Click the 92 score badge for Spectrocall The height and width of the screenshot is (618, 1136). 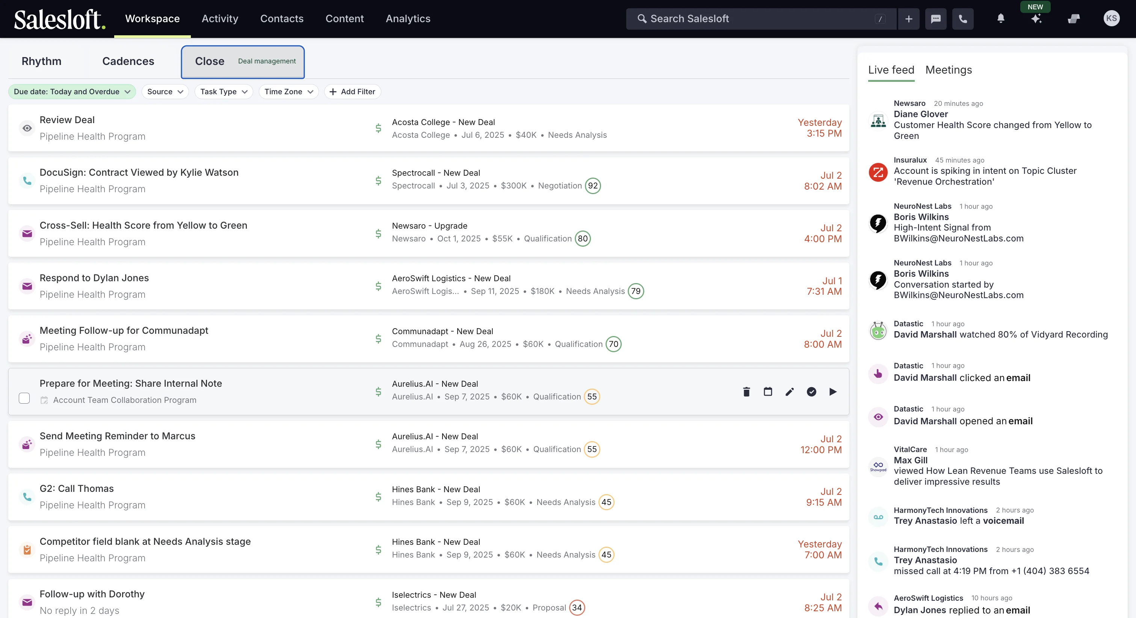click(593, 185)
